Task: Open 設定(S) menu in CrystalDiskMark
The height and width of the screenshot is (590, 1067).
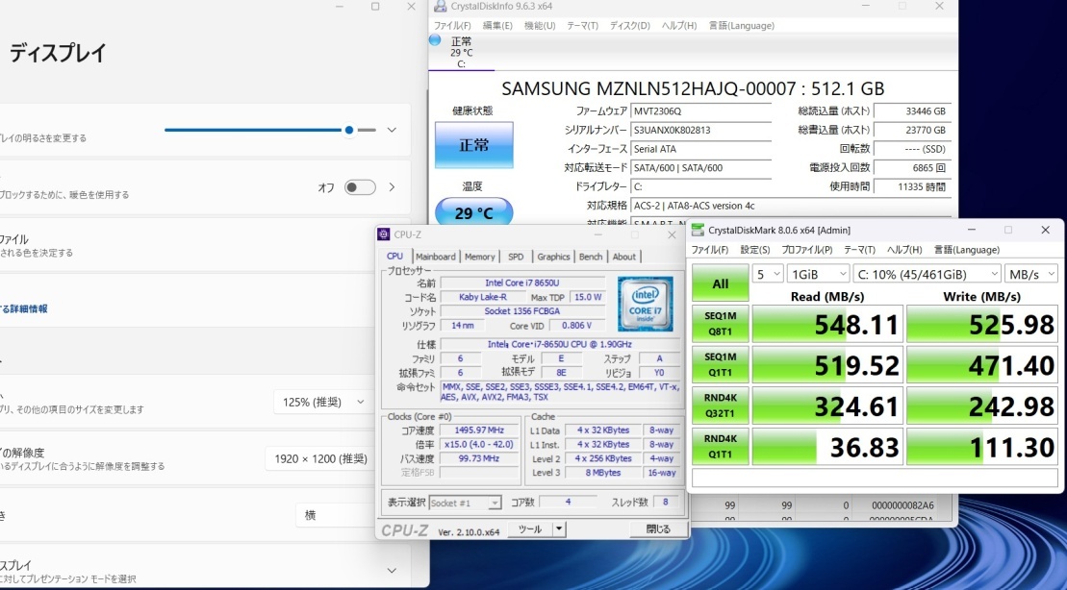Action: [x=755, y=250]
